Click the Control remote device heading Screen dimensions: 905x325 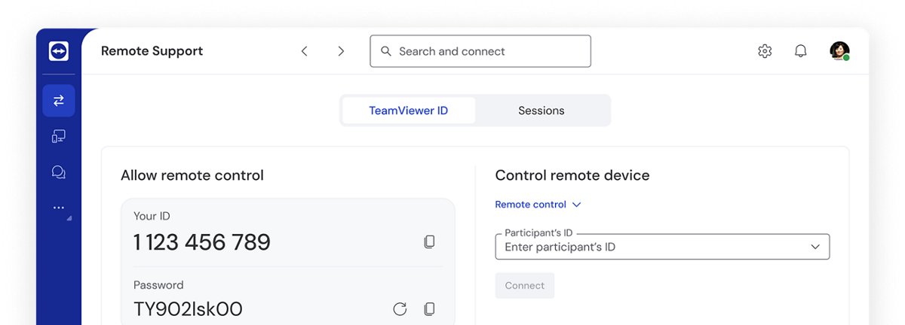click(572, 175)
